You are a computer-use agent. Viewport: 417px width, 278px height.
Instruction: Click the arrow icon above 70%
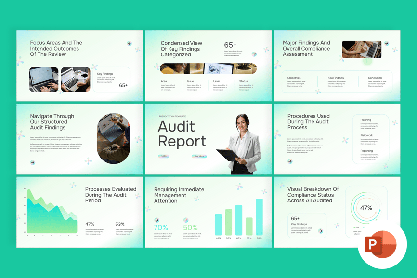[x=157, y=220]
